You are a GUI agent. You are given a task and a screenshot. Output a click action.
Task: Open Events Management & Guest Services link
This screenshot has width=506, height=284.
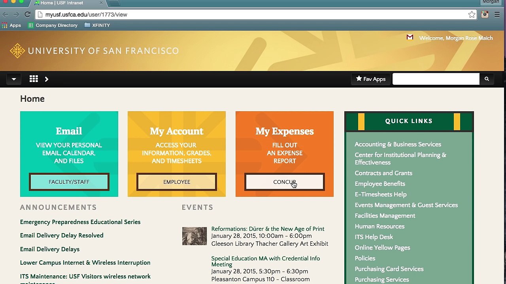click(406, 205)
